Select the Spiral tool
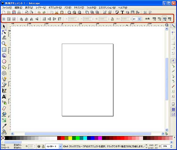The height and width of the screenshot is (150, 177). (4, 73)
